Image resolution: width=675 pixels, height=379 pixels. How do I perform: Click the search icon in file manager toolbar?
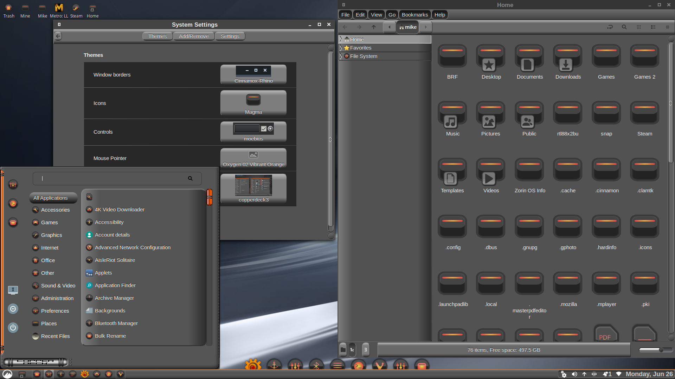pos(624,27)
